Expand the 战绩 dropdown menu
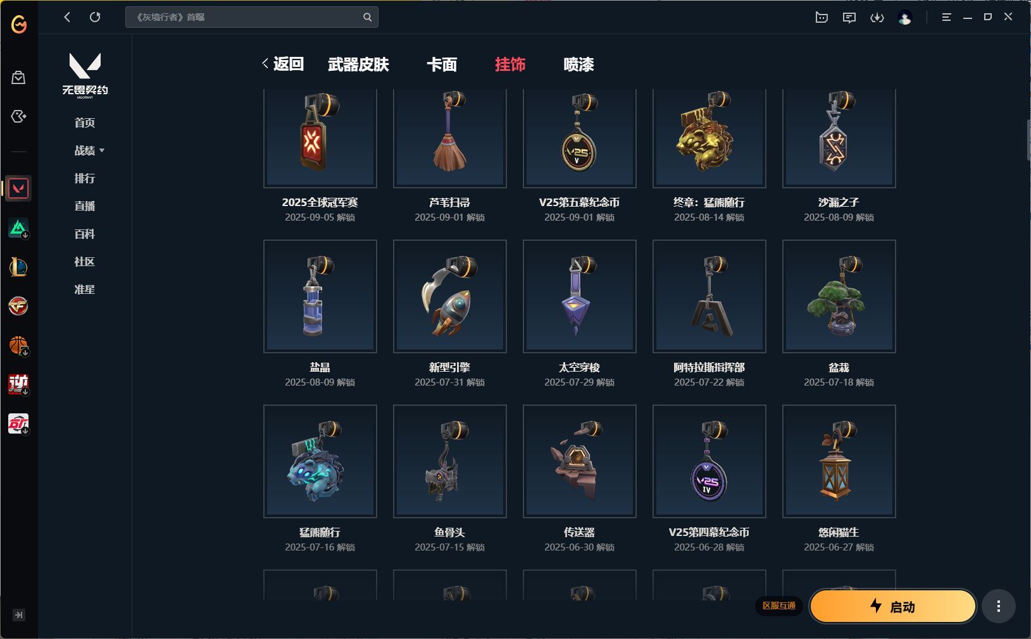 click(x=89, y=150)
